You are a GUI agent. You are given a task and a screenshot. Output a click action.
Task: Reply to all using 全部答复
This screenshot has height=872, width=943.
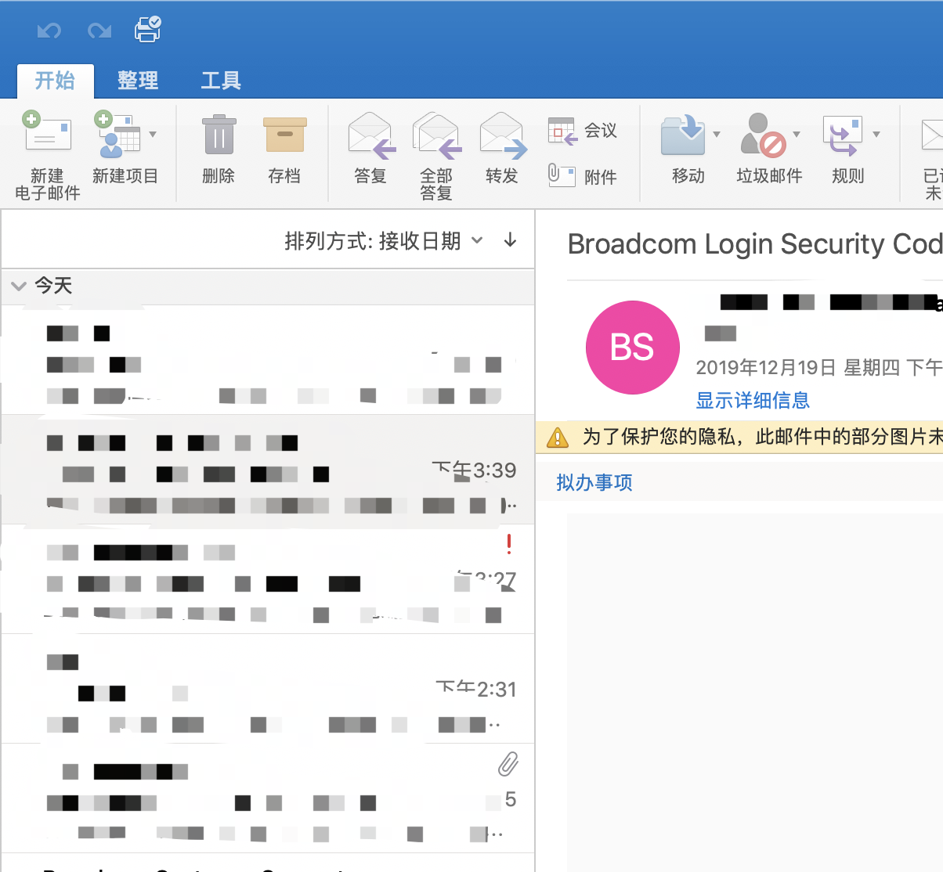[436, 156]
